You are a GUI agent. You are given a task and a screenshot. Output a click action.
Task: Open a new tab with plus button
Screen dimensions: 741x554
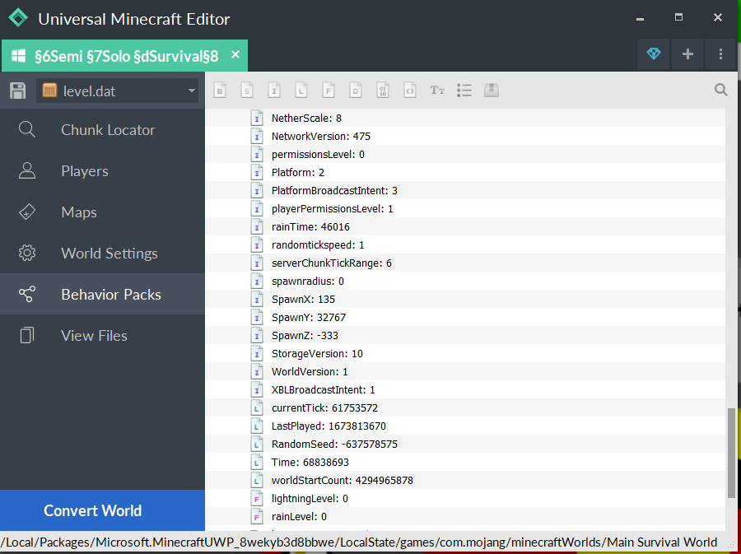[687, 54]
